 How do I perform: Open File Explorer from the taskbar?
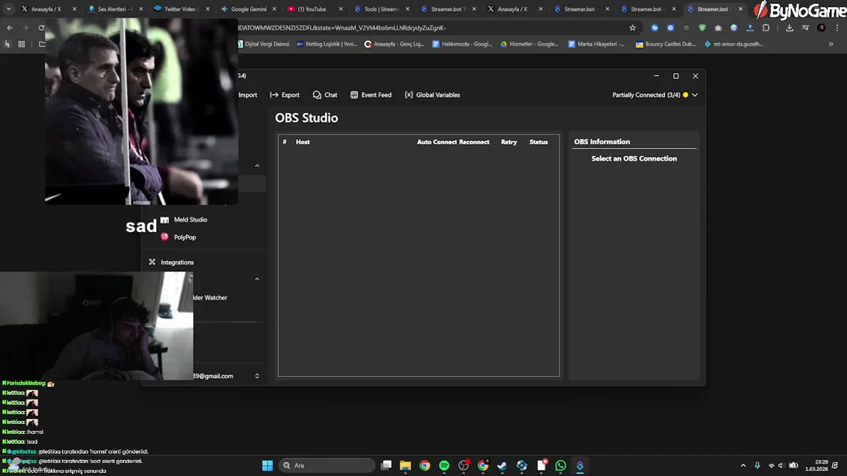[x=405, y=465]
